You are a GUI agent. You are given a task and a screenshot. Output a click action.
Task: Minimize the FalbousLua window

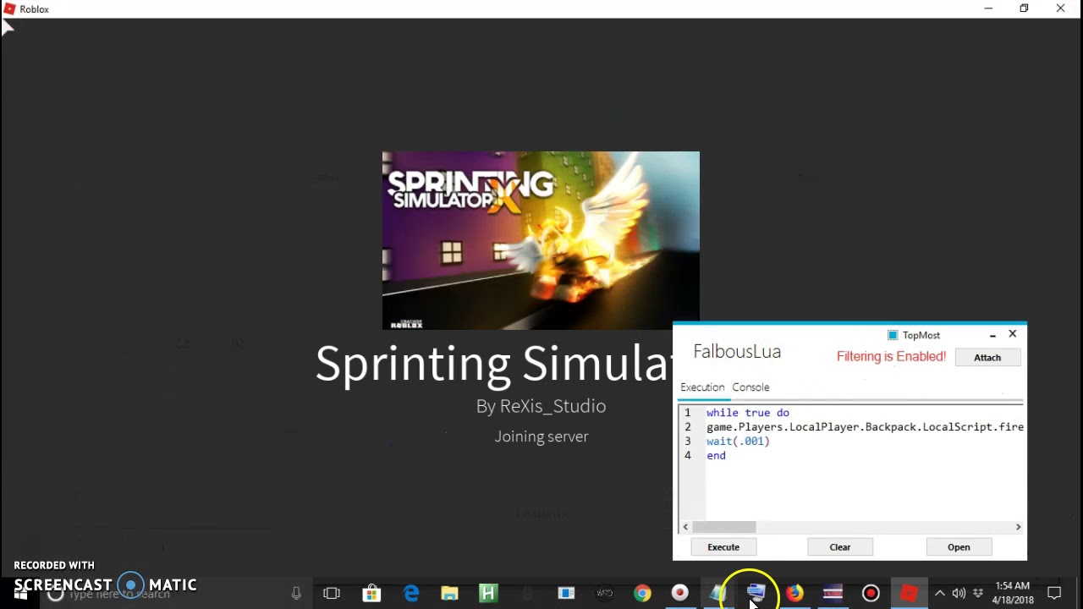pyautogui.click(x=992, y=335)
